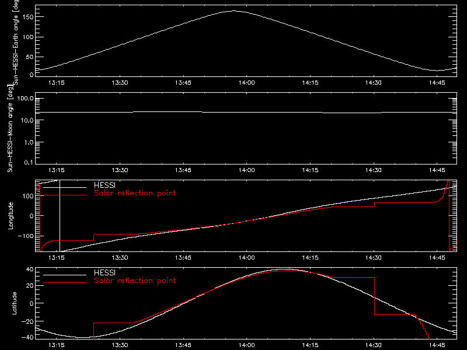Image resolution: width=467 pixels, height=350 pixels.
Task: Click 14:00 time label below Longitude plot
Action: click(x=246, y=257)
